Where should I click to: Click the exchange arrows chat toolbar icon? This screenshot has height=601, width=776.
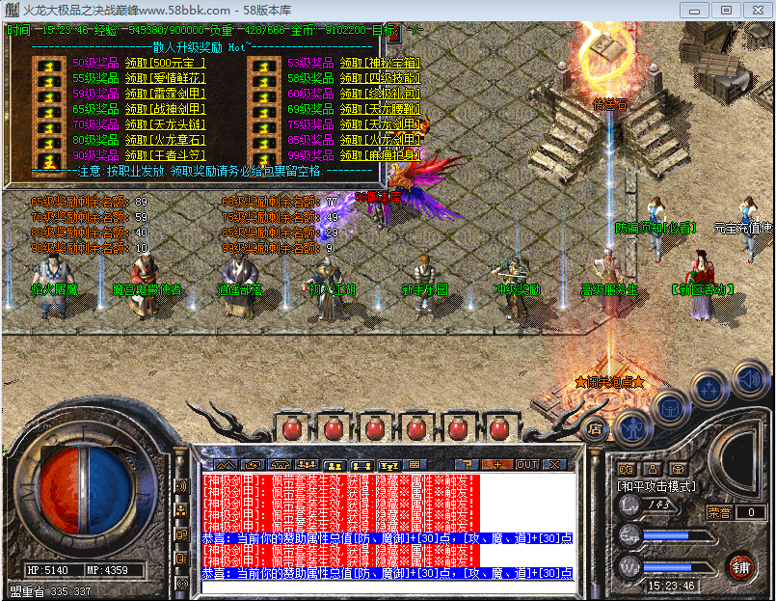pyautogui.click(x=254, y=465)
